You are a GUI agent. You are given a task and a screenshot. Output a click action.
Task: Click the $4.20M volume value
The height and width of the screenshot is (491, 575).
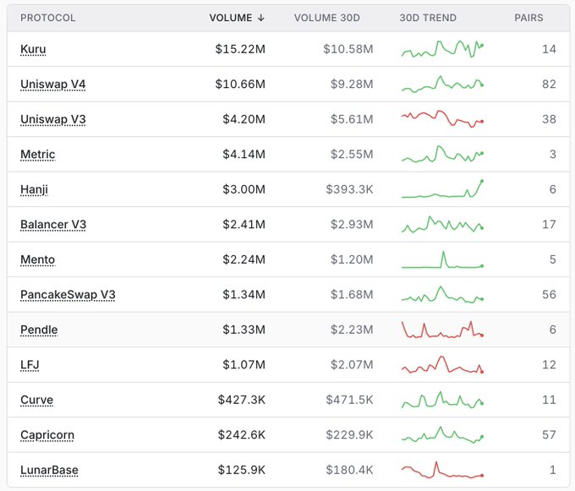coord(244,119)
